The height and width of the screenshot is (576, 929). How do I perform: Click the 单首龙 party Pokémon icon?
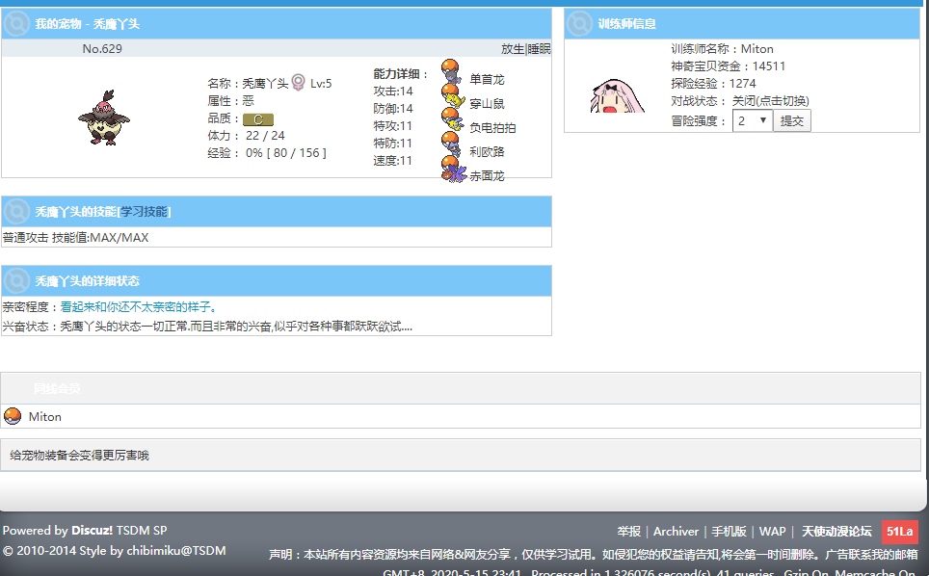coord(451,71)
